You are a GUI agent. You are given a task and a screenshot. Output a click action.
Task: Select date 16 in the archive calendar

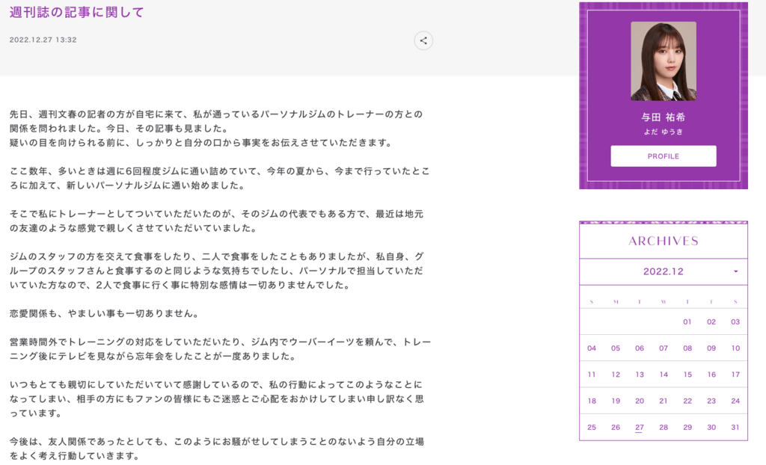(x=711, y=375)
